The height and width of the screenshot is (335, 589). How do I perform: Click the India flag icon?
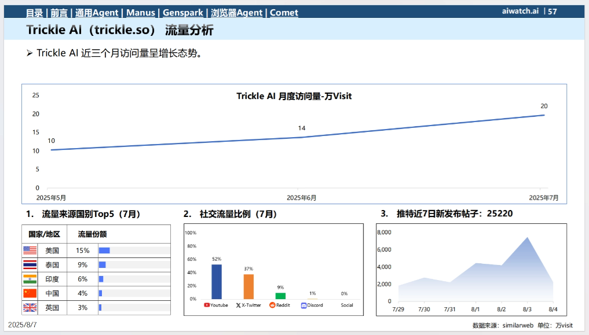click(30, 279)
